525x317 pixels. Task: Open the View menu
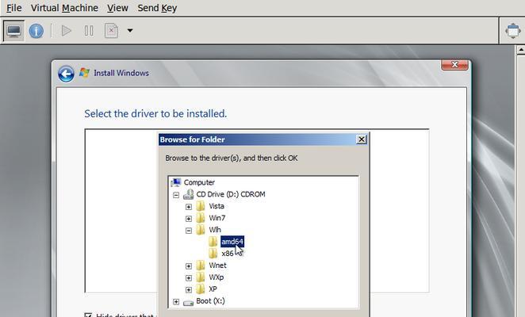click(x=117, y=8)
